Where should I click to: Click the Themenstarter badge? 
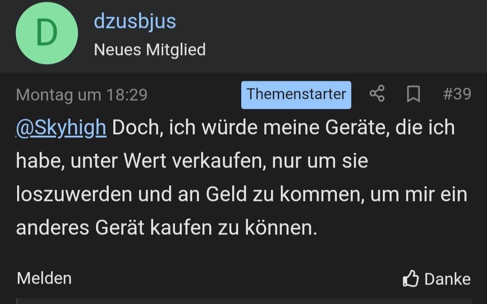(296, 94)
